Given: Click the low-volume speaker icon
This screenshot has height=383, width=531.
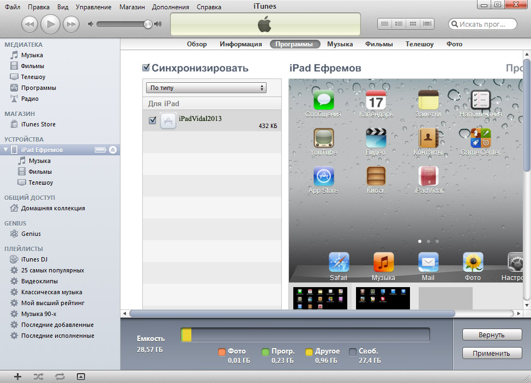Looking at the screenshot, I should click(x=90, y=24).
